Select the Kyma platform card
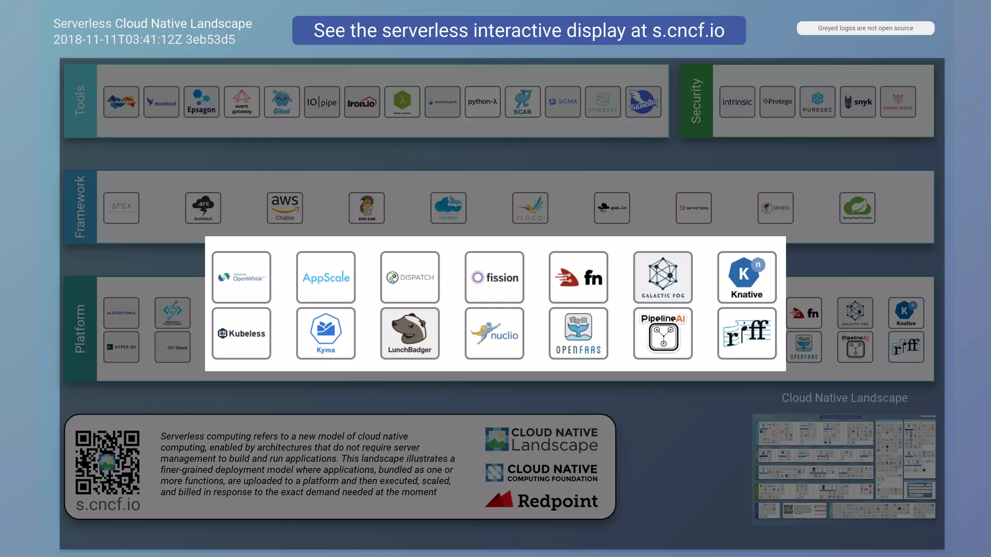Viewport: 991px width, 557px height. click(x=326, y=333)
